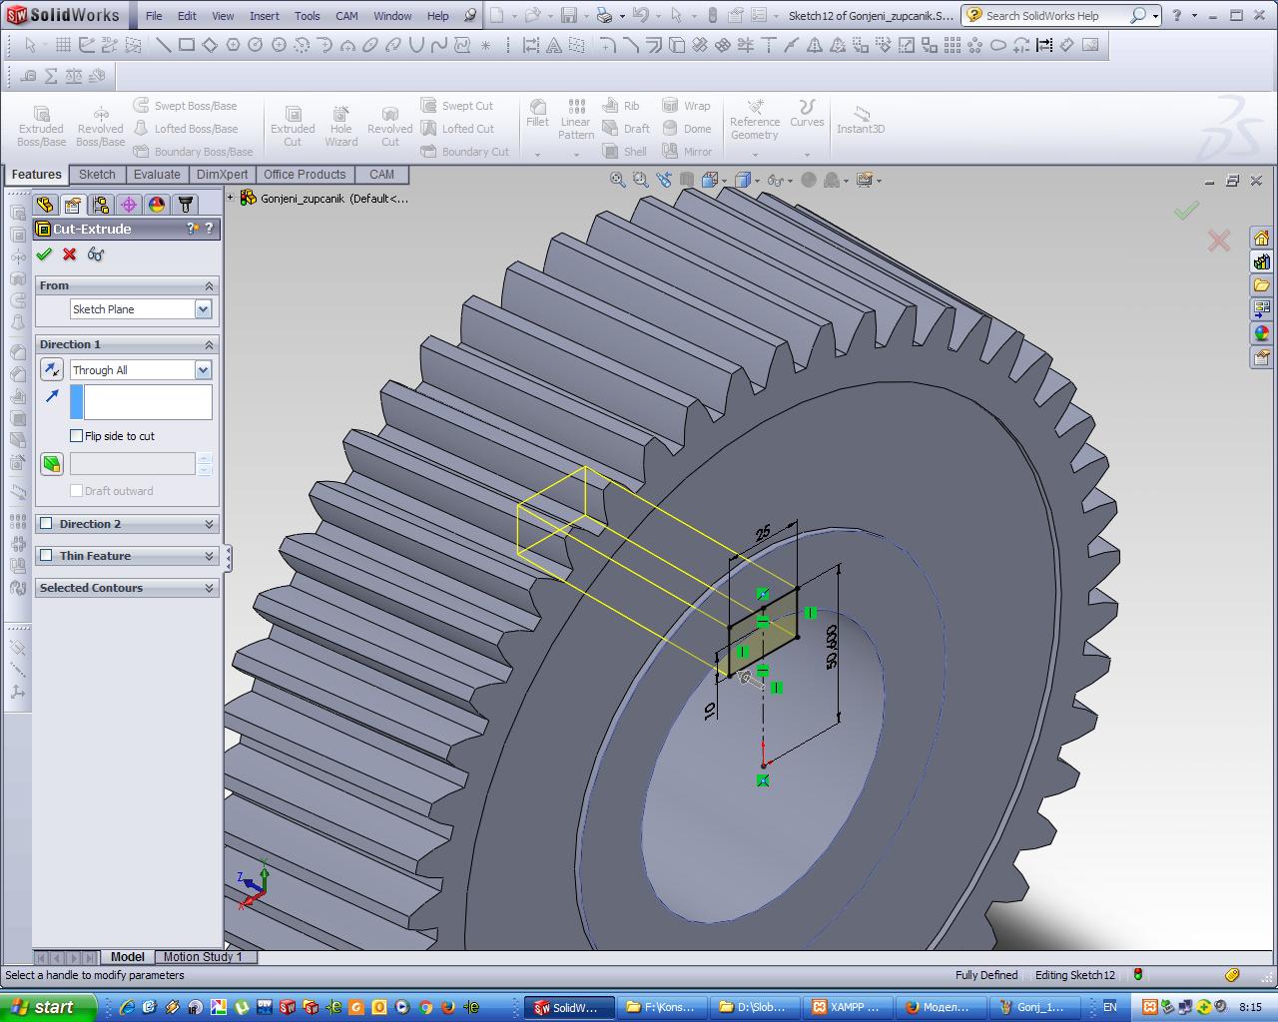
Task: Click the 25 dimension on the sketch
Action: [x=763, y=534]
